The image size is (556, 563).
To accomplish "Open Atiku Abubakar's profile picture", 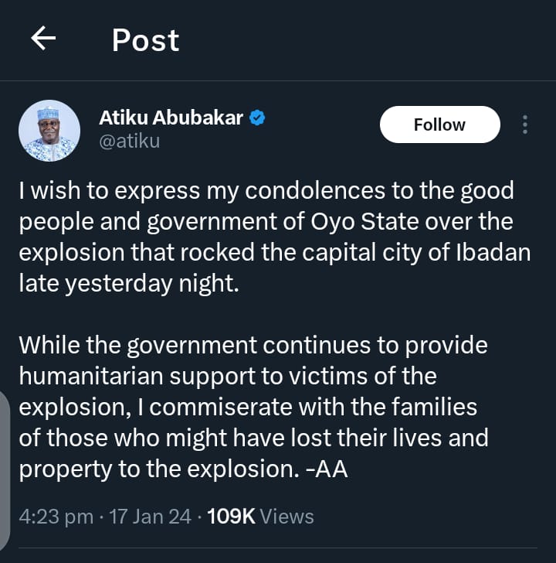I will point(49,131).
